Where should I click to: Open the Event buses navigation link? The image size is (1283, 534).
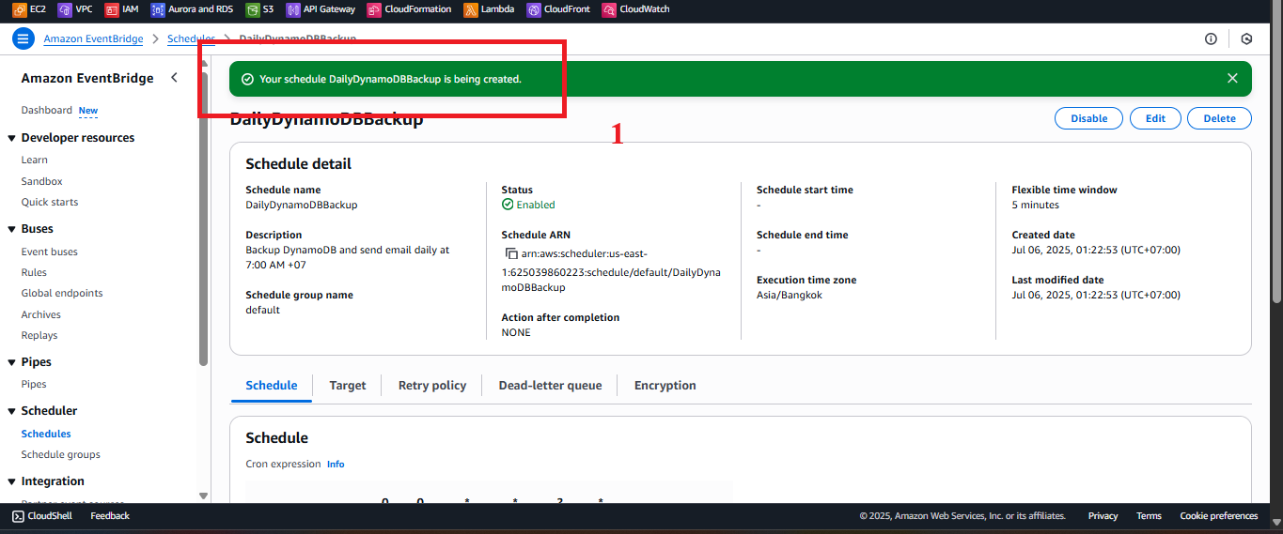point(50,252)
